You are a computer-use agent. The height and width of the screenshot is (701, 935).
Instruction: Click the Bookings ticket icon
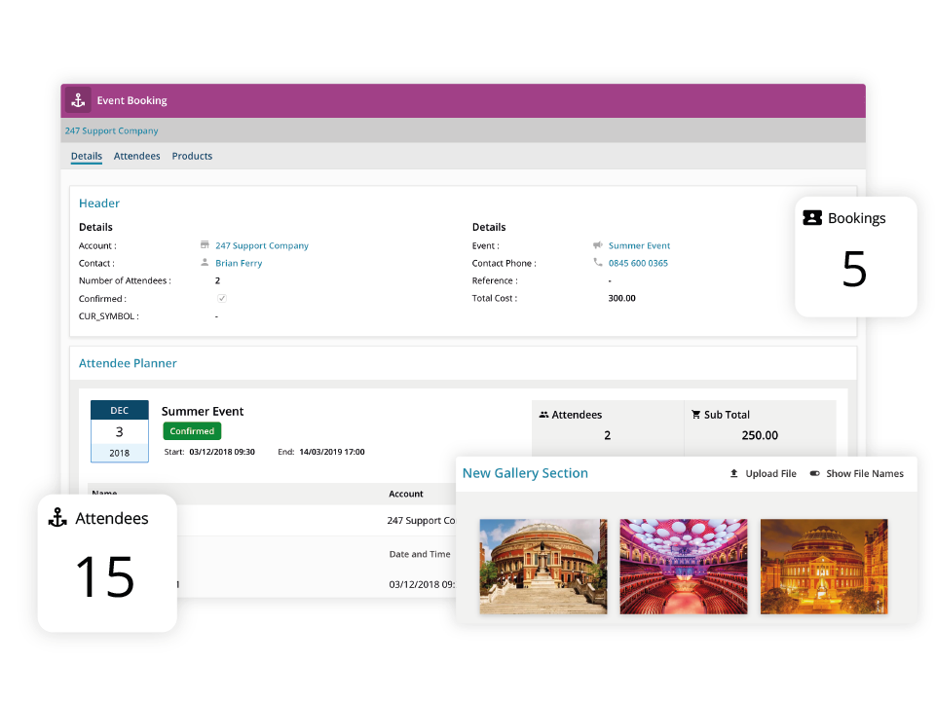(812, 217)
